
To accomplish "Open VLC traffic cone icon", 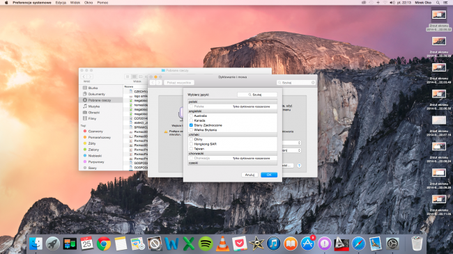I will (x=222, y=244).
